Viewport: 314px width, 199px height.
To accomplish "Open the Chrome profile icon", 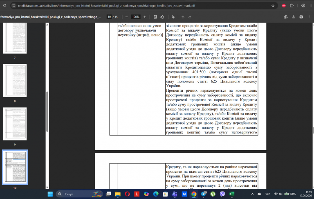I will [303, 6].
